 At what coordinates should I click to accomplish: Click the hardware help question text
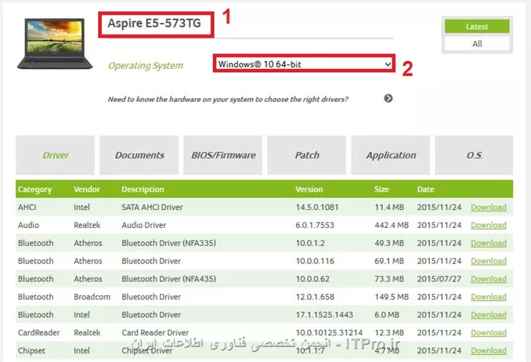[x=228, y=100]
